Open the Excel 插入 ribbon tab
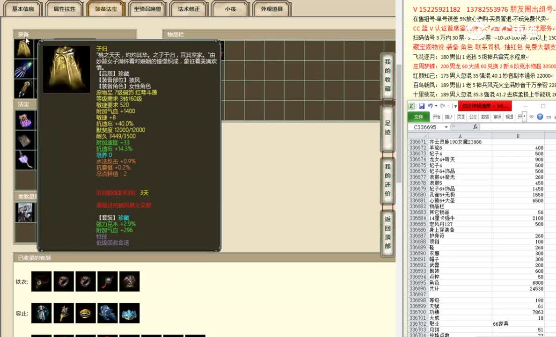Image resolution: width=556 pixels, height=337 pixels. tap(448, 117)
